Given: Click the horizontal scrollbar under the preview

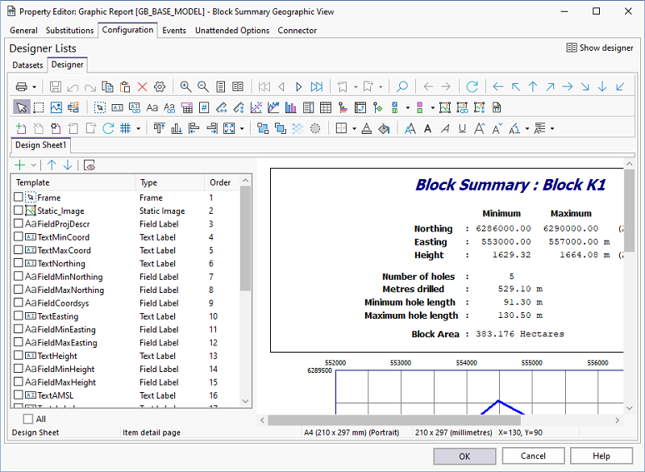Looking at the screenshot, I should 393,420.
